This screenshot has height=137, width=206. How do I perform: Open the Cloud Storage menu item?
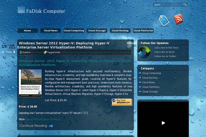97,30
